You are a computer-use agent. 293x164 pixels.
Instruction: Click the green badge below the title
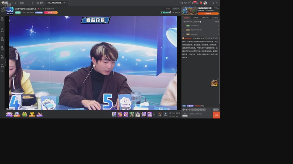point(18,12)
